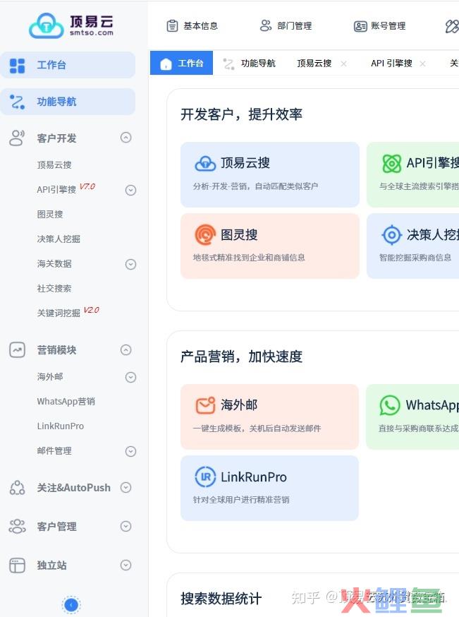Select 邮件管理 in the sidebar
The height and width of the screenshot is (617, 459).
pos(54,451)
